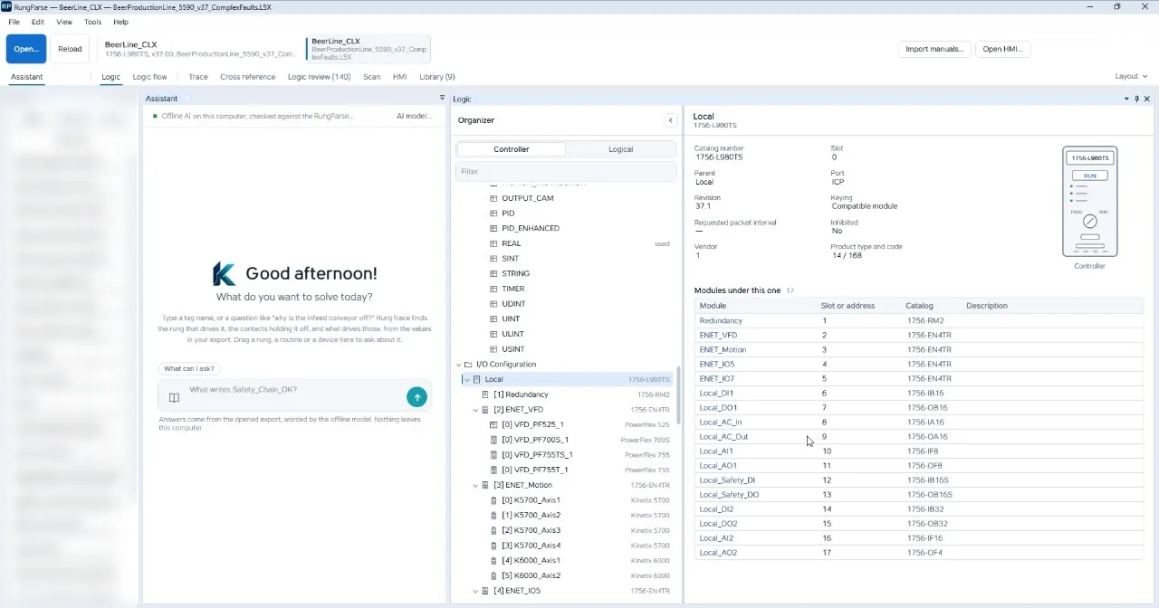1159x608 pixels.
Task: Select the ENET_IO7 row in modules table
Action: [919, 378]
